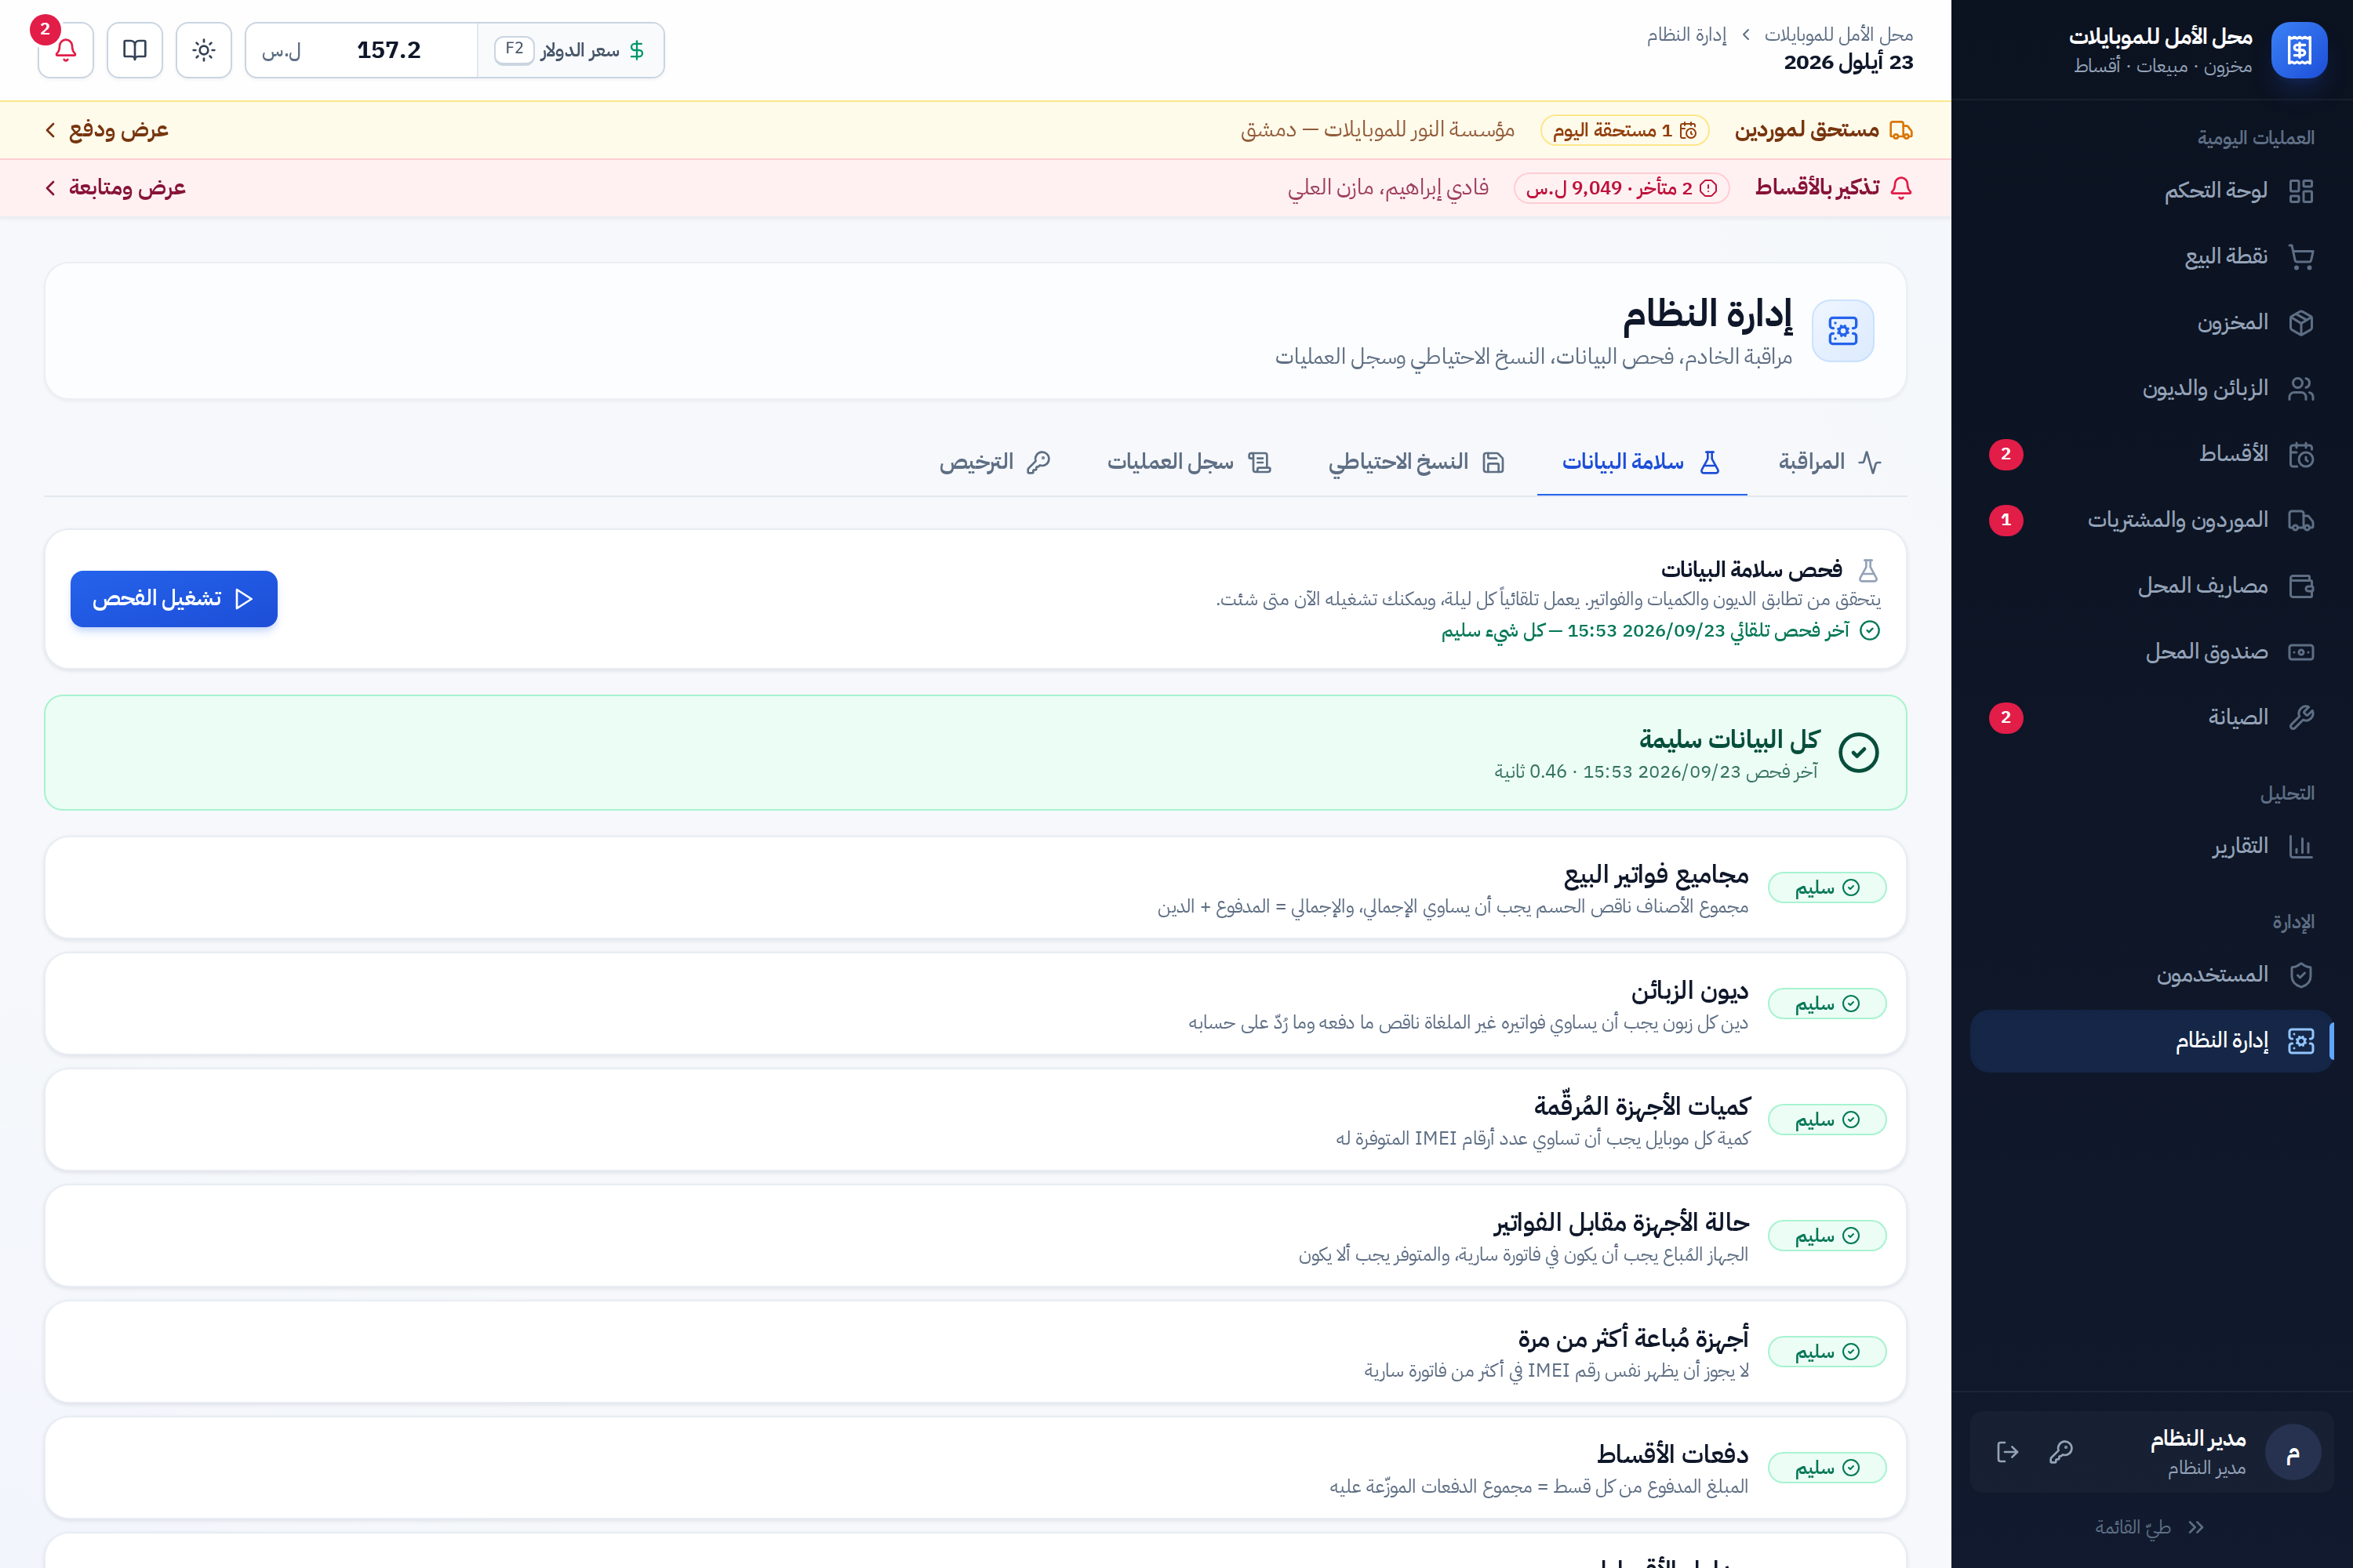
Task: Click the 2 متأخر overdue amount badge
Action: 1622,188
